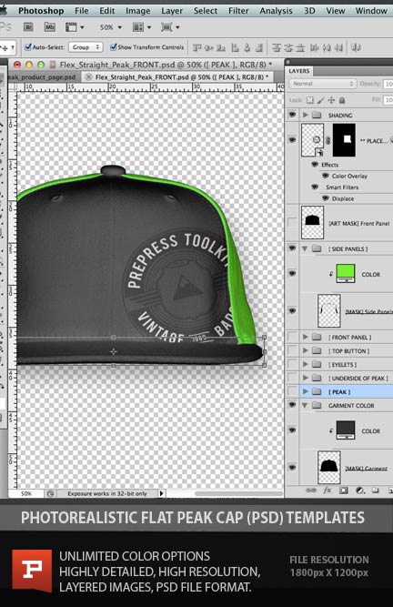Open the 50% zoom level dropdown

pos(111,27)
